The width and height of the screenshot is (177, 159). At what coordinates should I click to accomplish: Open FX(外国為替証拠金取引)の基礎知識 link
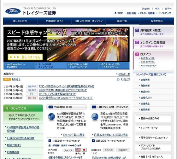click(x=23, y=129)
